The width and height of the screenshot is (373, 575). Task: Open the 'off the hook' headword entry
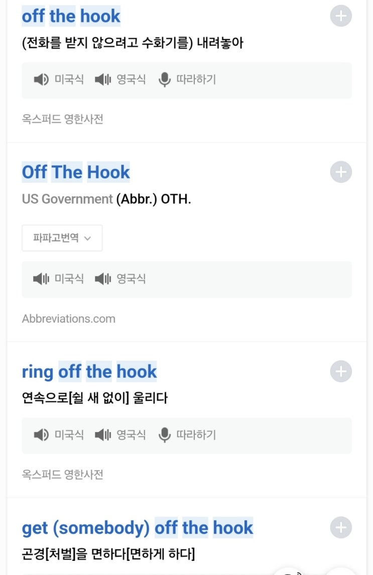pos(71,16)
